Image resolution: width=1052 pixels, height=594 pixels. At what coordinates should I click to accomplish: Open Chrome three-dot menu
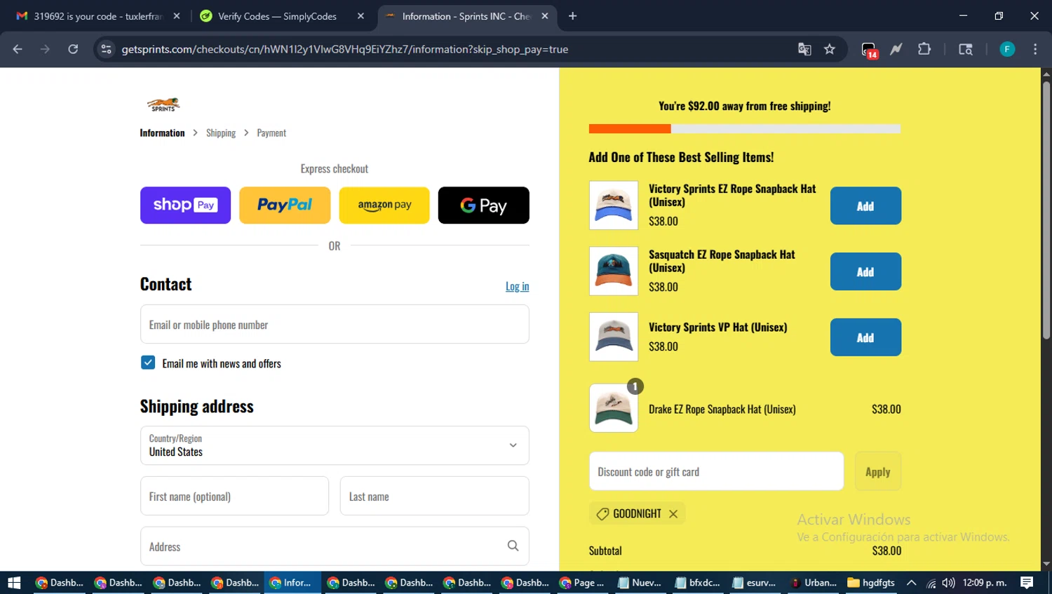pyautogui.click(x=1035, y=49)
